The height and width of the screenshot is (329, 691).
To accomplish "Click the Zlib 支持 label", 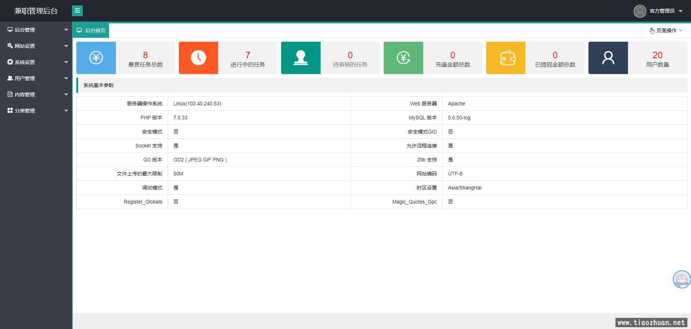I will 427,160.
